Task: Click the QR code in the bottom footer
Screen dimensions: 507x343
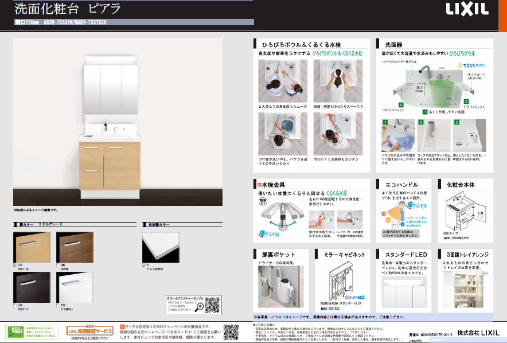Action: [231, 332]
